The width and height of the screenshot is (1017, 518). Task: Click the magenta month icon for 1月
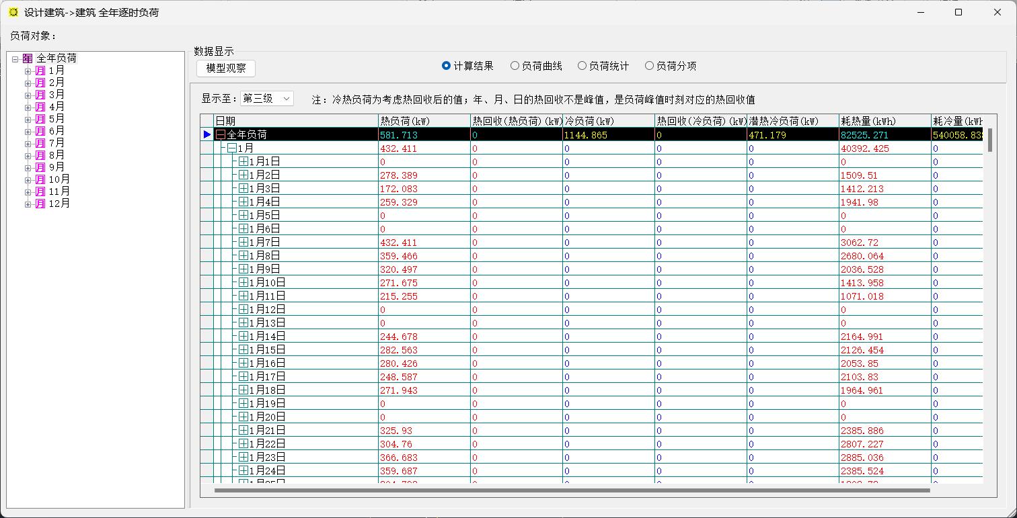pyautogui.click(x=40, y=71)
